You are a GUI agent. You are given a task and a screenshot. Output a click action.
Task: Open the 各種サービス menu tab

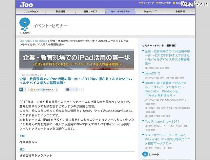click(91, 11)
